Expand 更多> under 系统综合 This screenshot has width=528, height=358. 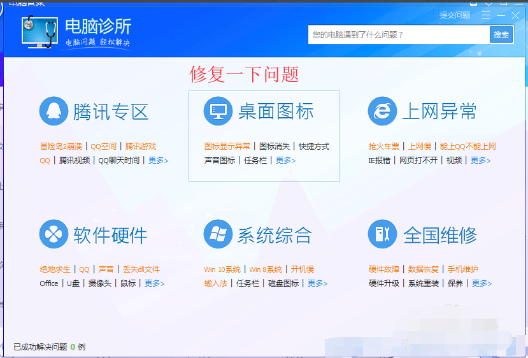(318, 283)
